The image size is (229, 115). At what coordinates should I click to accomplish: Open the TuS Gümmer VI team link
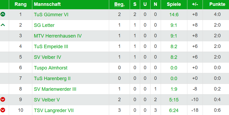point(51,15)
